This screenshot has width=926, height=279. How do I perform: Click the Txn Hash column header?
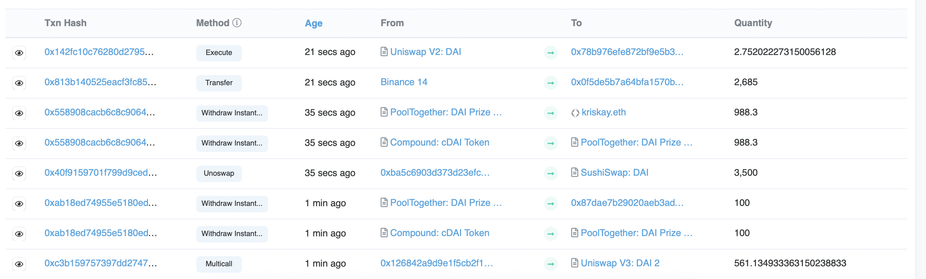65,23
